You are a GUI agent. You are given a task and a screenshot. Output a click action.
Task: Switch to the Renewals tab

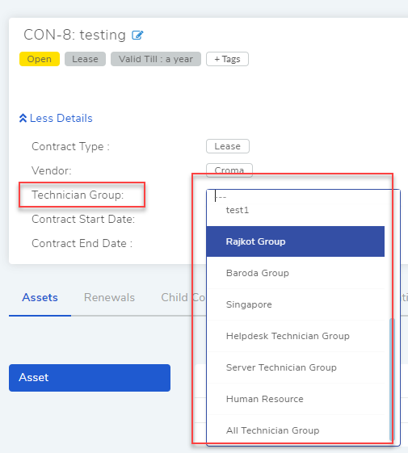tap(109, 298)
